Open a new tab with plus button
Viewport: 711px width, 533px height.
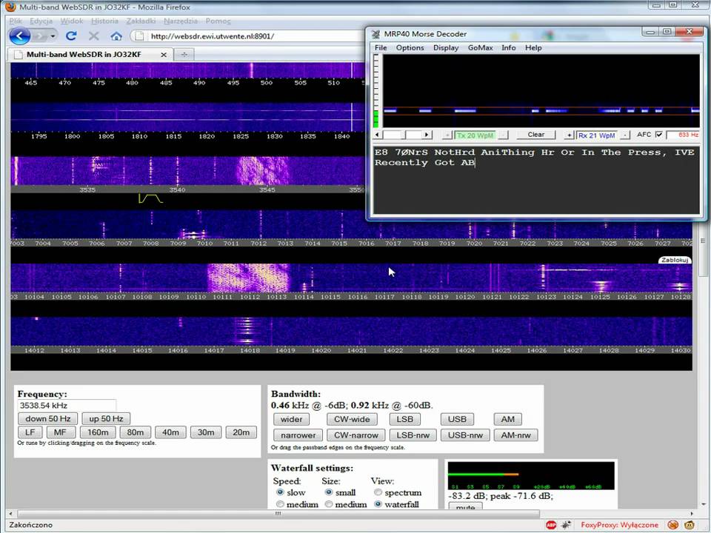pos(184,54)
